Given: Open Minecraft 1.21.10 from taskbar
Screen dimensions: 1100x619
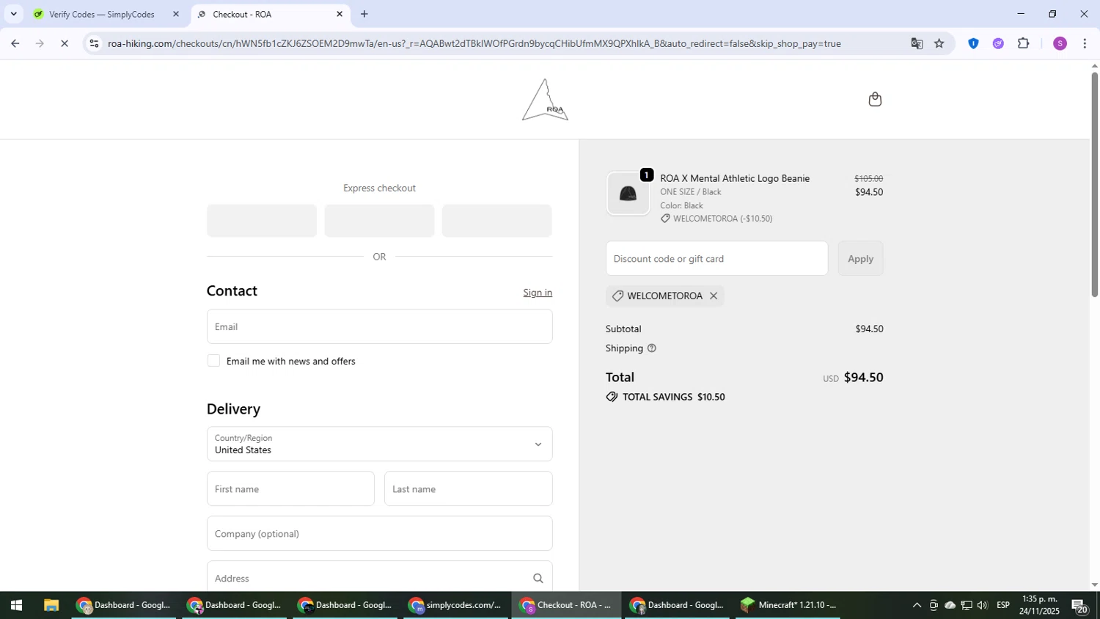Looking at the screenshot, I should pos(788,605).
